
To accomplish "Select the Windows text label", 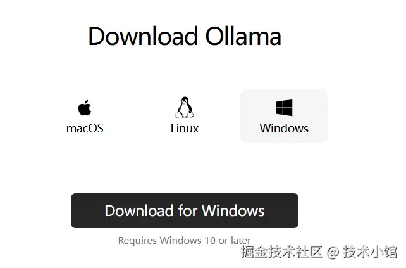I will [x=284, y=129].
